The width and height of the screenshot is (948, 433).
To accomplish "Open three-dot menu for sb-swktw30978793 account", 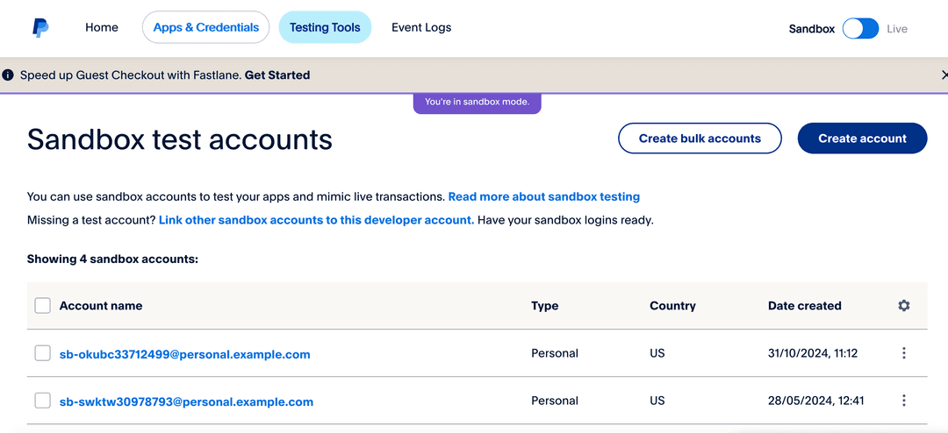I will click(x=904, y=401).
